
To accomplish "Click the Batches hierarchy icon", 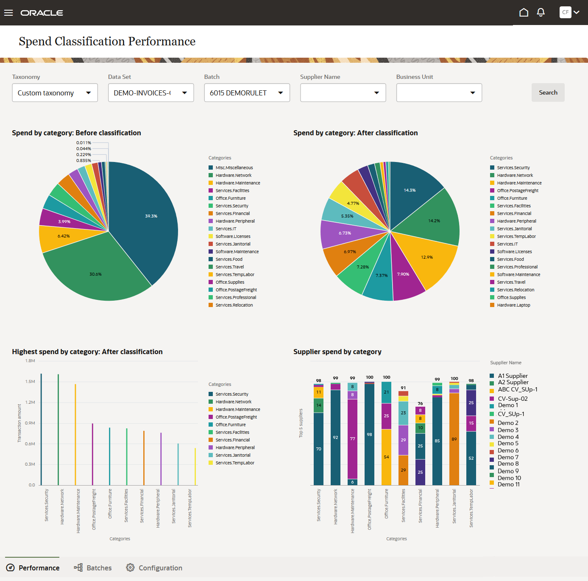I will 78,568.
